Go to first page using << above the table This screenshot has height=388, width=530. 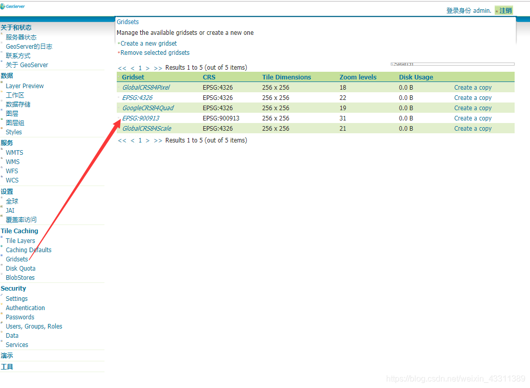coord(122,68)
